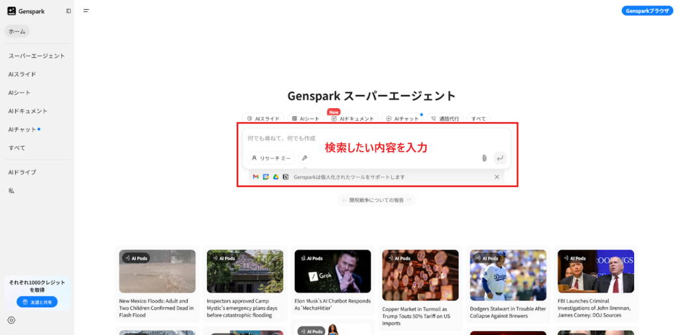Screen dimensions: 679x335
Task: Click the 友達と共有 share button
Action: (37, 302)
